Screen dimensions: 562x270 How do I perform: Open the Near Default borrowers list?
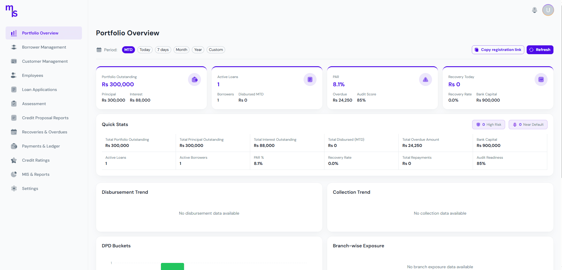pos(528,125)
